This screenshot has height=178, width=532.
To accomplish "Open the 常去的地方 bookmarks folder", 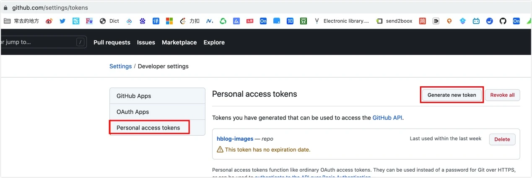I will point(21,21).
